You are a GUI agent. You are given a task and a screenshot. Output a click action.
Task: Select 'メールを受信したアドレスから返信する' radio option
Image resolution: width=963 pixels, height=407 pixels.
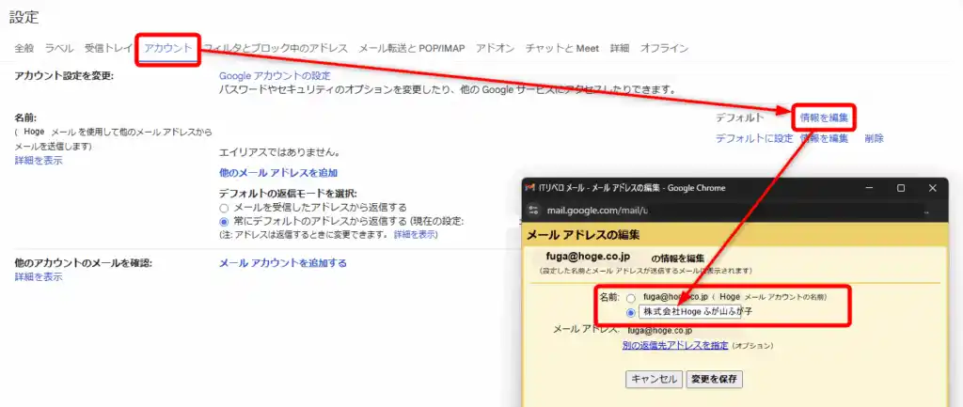(224, 207)
